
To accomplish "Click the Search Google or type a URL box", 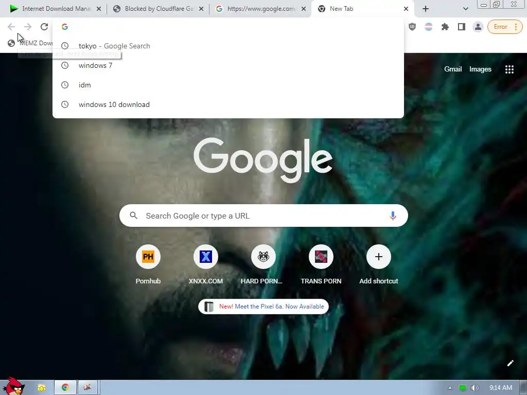I will [x=263, y=216].
